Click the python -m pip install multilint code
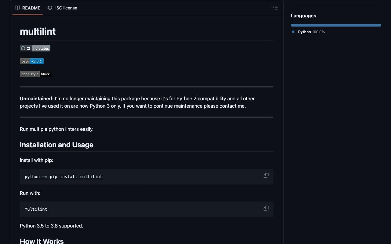391x244 pixels. click(64, 177)
